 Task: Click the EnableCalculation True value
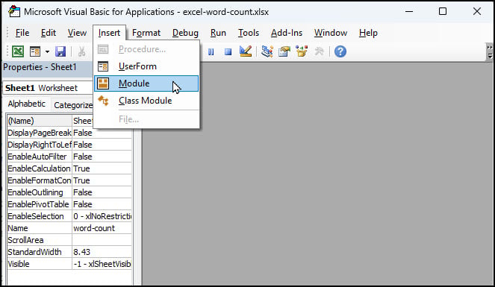(102, 168)
